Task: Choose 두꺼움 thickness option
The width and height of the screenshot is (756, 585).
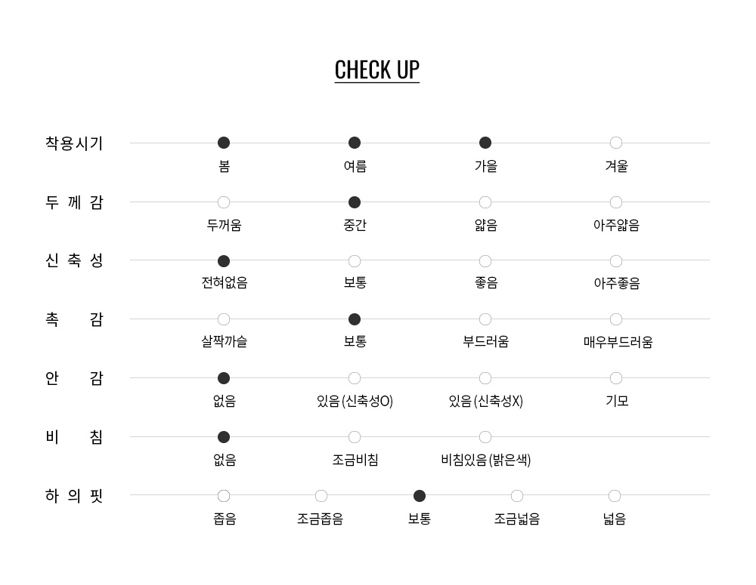Action: click(224, 202)
